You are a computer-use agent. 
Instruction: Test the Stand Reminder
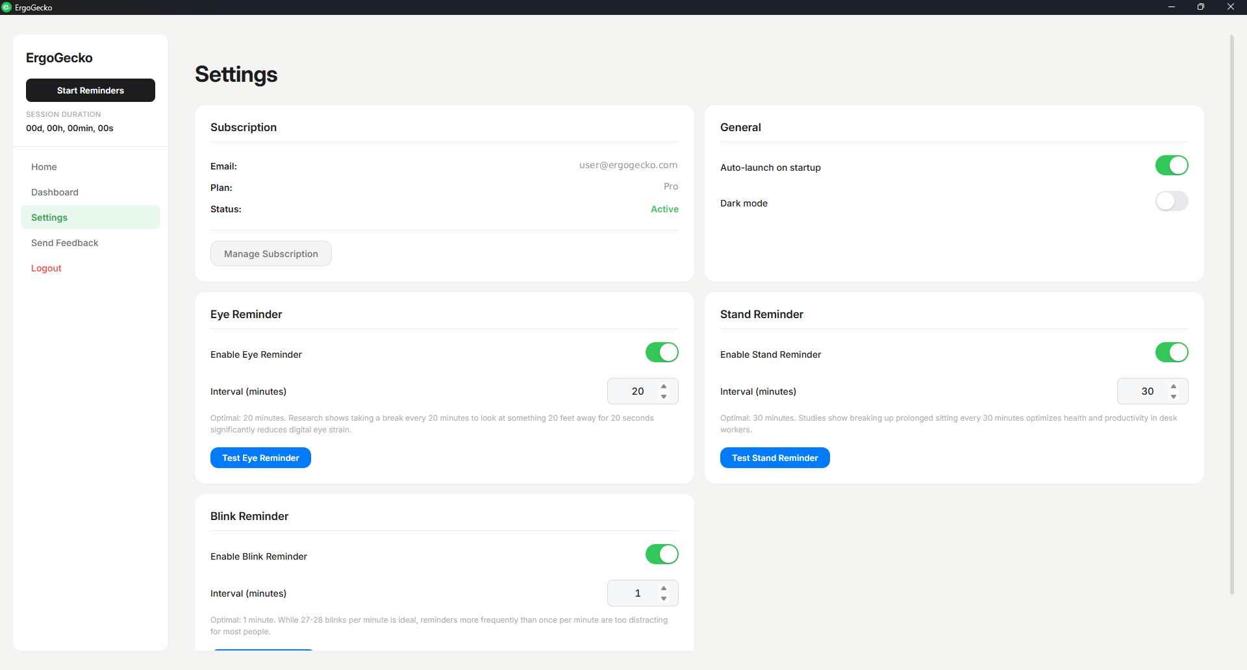(775, 458)
